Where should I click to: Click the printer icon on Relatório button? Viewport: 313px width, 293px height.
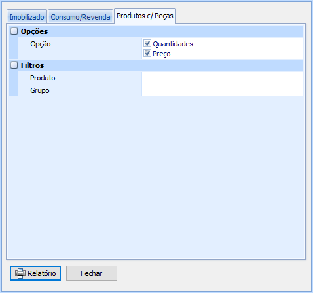(x=20, y=273)
